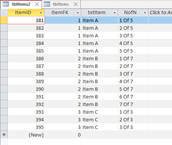The image size is (172, 145).
Task: Click the ItemID cell 392
Action: 26,104
